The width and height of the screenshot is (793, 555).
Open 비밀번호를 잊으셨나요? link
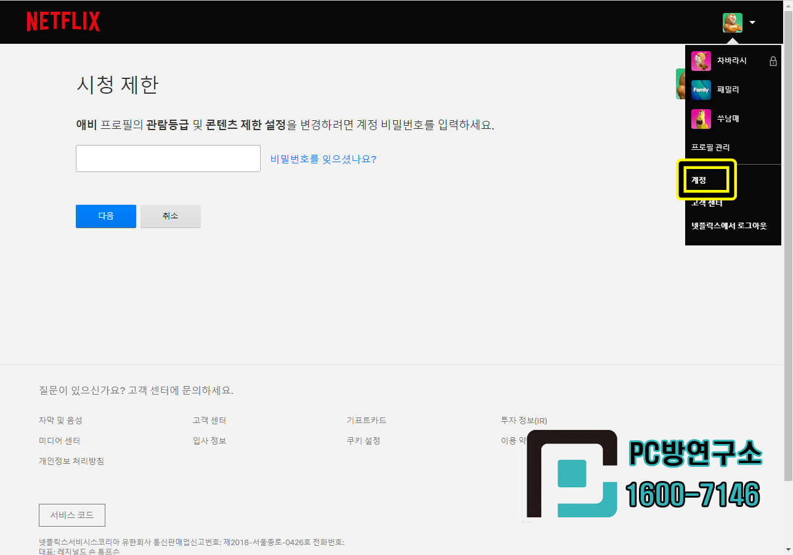click(323, 159)
